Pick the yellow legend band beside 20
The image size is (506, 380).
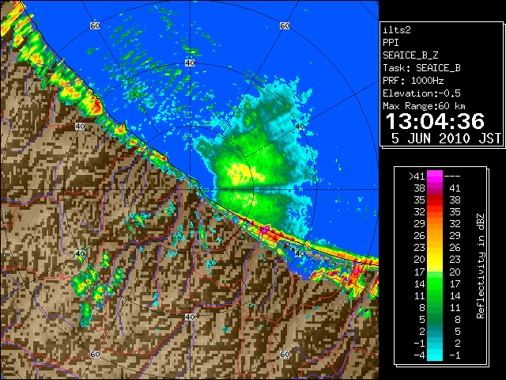coord(435,260)
